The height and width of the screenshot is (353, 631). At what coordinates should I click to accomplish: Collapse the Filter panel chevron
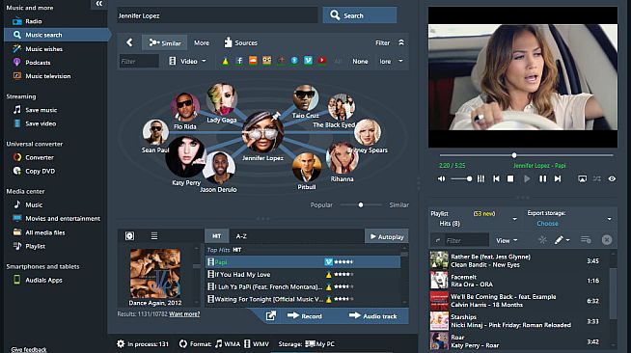pyautogui.click(x=401, y=42)
